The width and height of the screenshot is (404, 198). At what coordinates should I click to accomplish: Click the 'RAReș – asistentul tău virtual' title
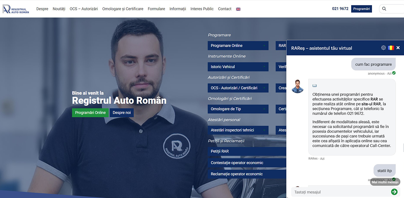click(x=322, y=48)
